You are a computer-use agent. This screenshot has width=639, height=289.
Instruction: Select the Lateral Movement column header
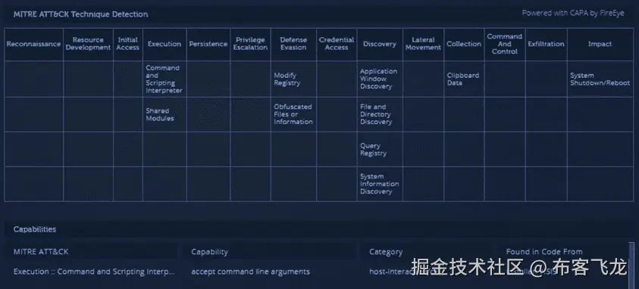pyautogui.click(x=423, y=44)
